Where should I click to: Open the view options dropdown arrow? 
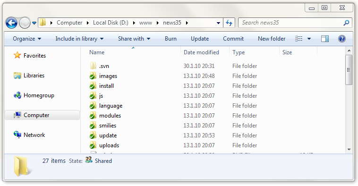[x=309, y=39]
